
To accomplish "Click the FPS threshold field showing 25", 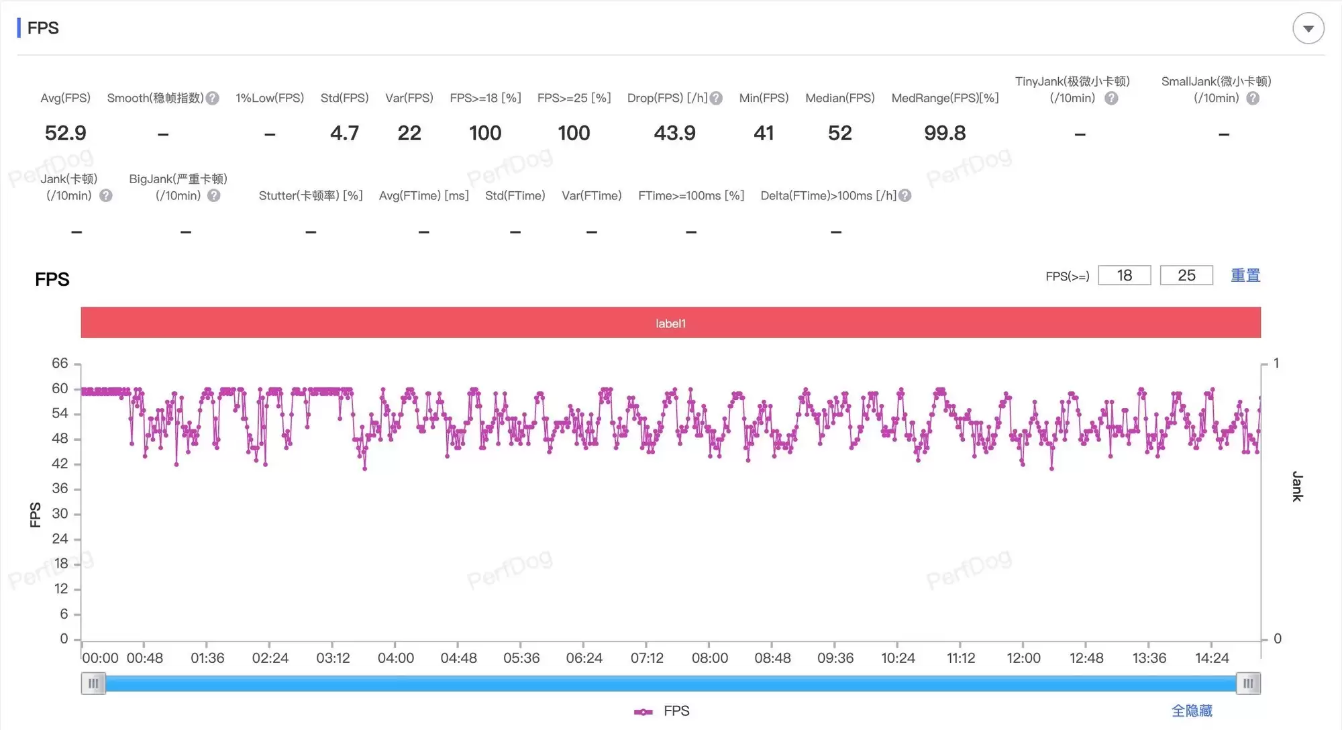I will coord(1186,275).
